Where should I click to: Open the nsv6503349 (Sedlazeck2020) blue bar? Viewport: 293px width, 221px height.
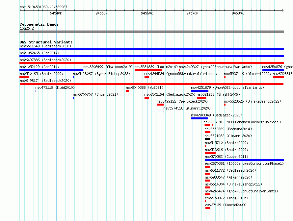(200, 118)
